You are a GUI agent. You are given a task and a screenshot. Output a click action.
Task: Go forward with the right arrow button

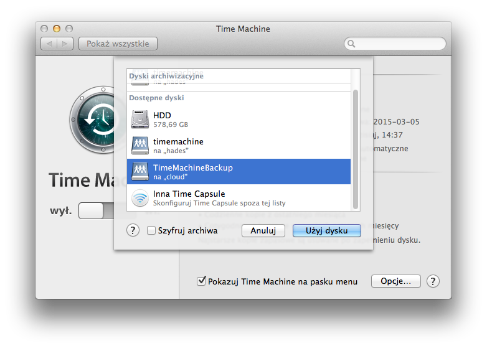tap(65, 44)
